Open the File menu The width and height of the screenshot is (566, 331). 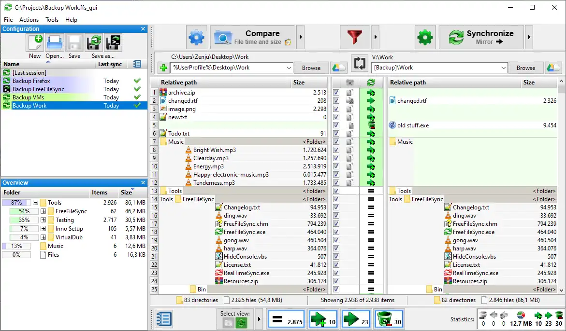click(x=8, y=20)
